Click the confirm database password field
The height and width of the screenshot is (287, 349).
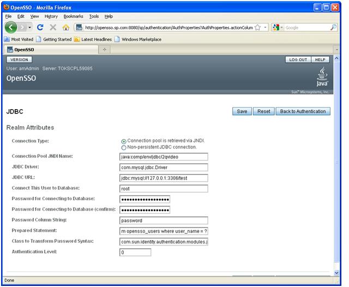point(145,210)
